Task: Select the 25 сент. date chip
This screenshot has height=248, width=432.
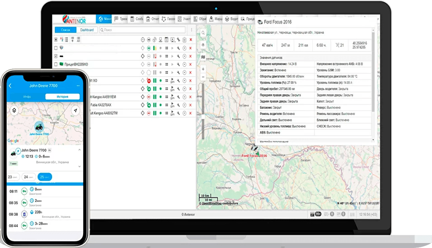Action: (45, 177)
